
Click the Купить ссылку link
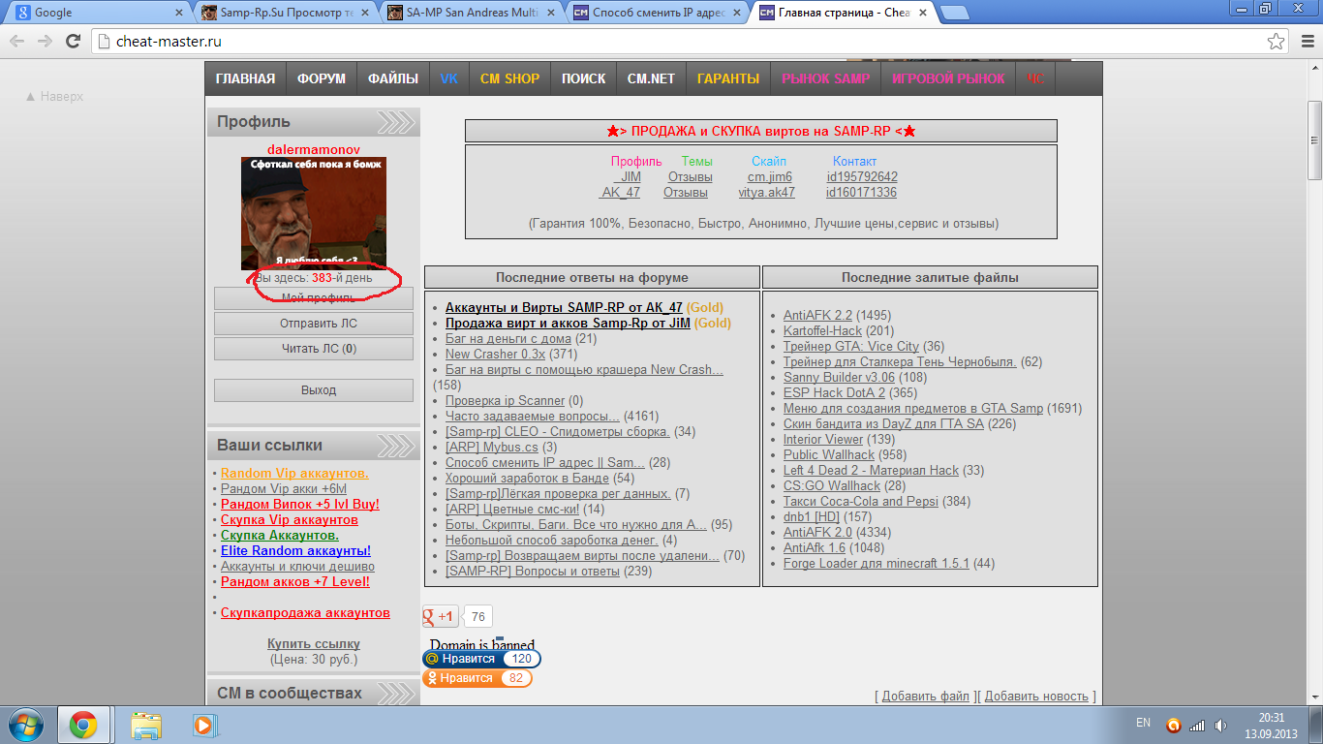click(x=314, y=644)
